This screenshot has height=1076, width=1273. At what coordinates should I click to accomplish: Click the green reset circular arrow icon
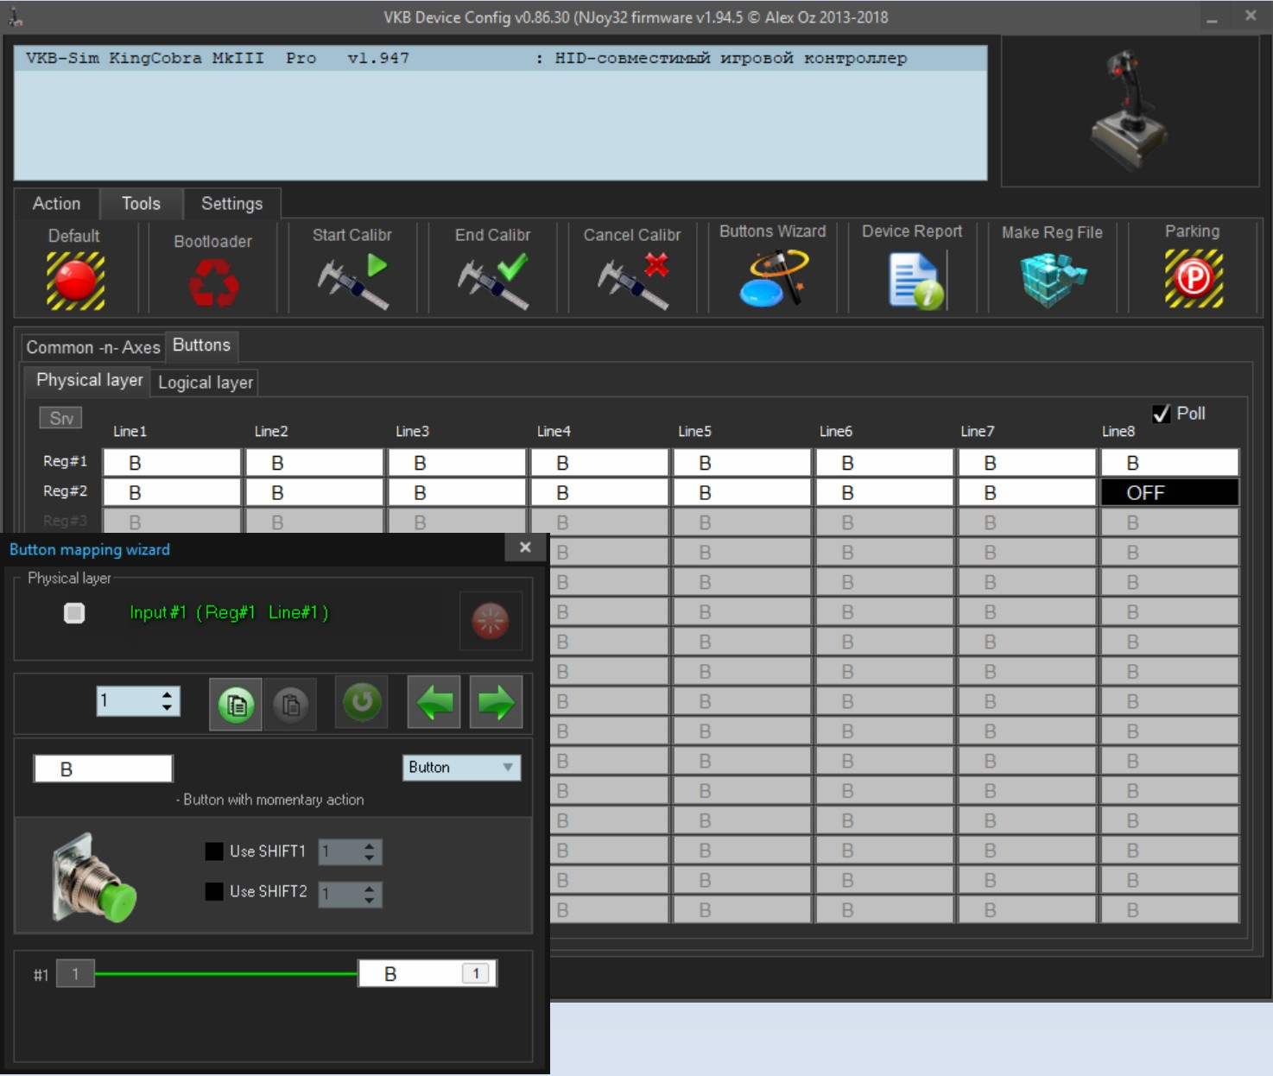pyautogui.click(x=362, y=702)
